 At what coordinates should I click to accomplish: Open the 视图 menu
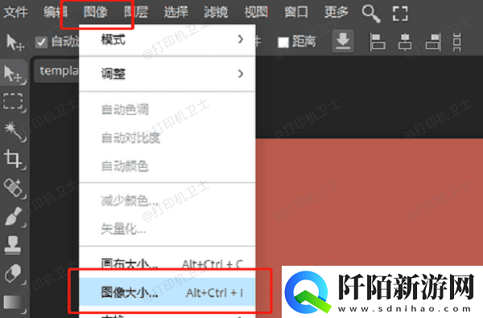(256, 12)
